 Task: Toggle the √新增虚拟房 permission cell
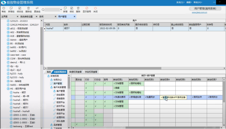[136, 97]
